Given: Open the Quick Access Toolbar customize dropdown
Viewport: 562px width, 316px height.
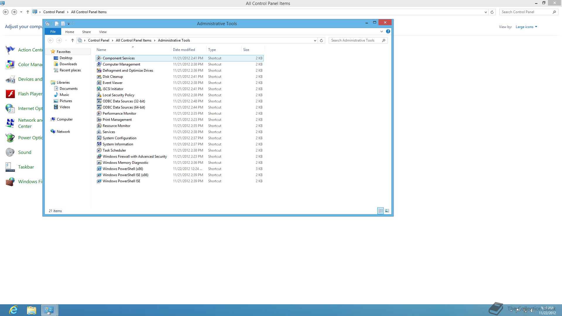Looking at the screenshot, I should coord(69,24).
